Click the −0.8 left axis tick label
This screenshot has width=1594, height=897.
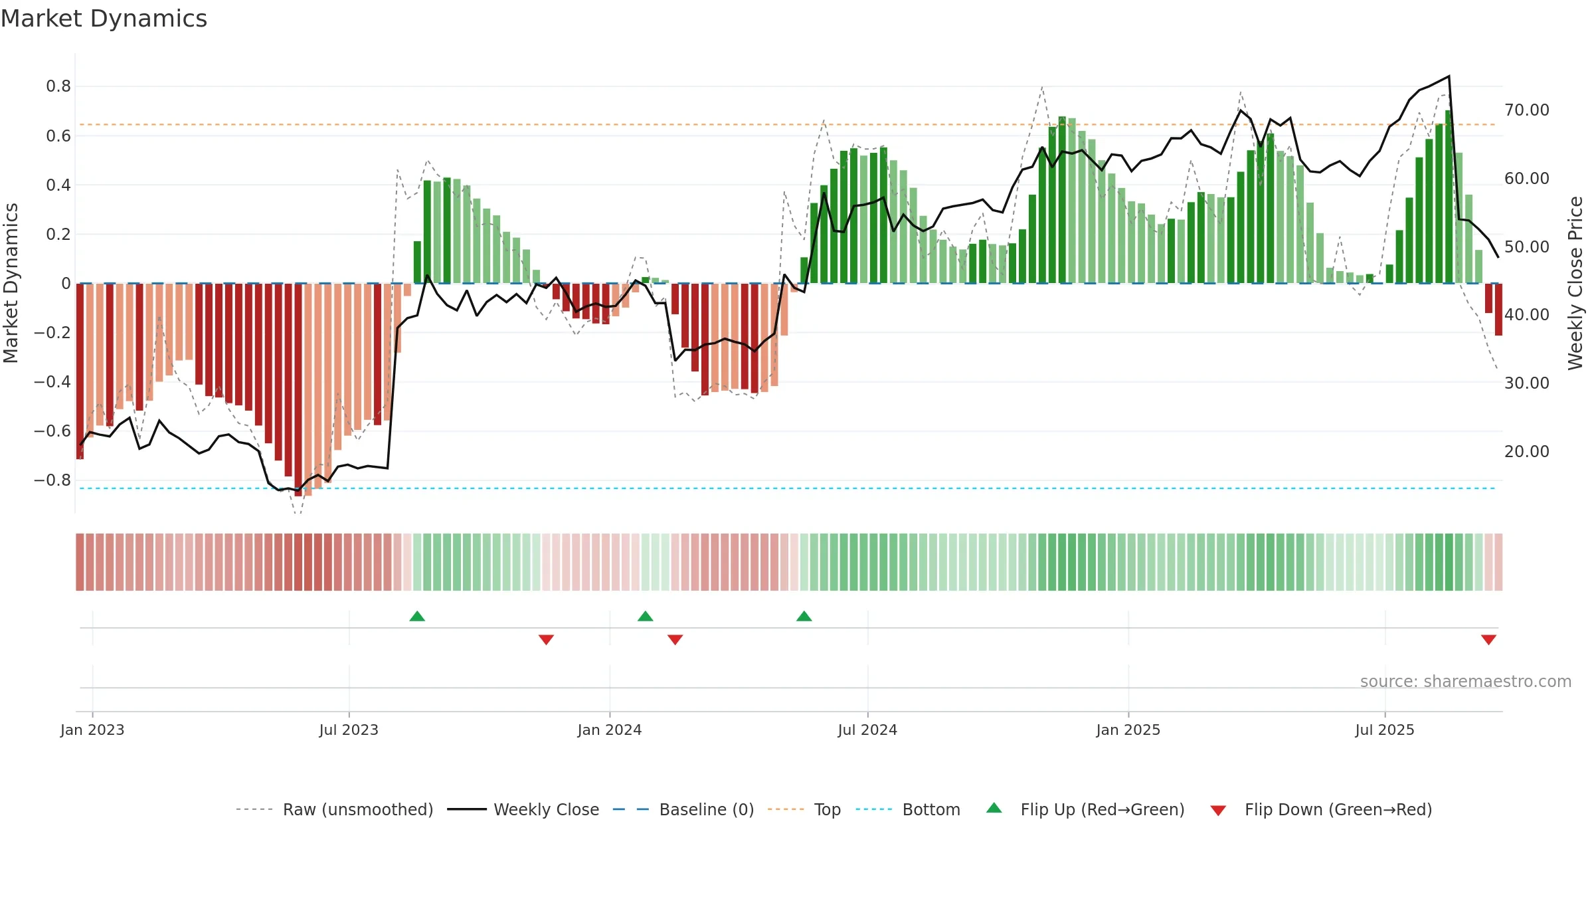coord(52,480)
